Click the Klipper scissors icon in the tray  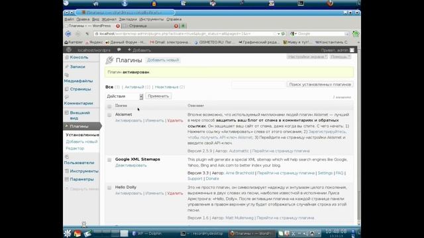293,233
